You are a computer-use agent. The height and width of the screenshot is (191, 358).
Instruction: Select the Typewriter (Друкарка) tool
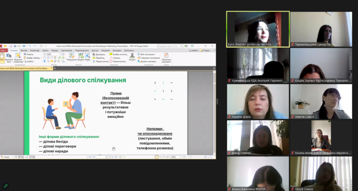coord(99,54)
